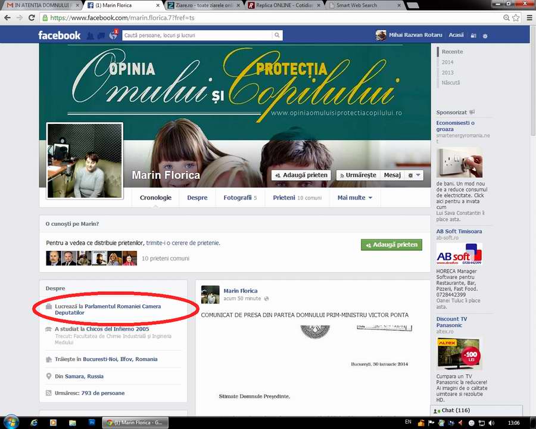Screen dimensions: 536x429
Task: Click post author Marin Florica name
Action: click(241, 291)
